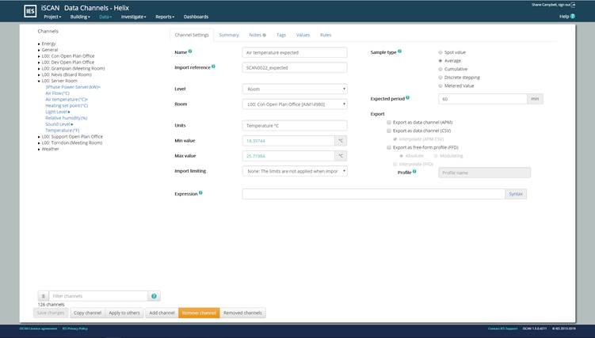The image size is (595, 338).
Task: Open the Building menu
Action: point(80,17)
